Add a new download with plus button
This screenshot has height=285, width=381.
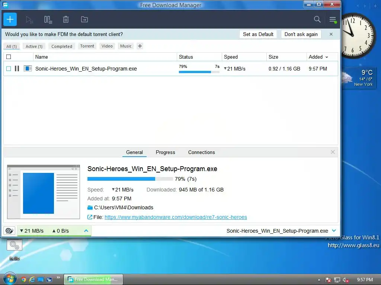pyautogui.click(x=10, y=19)
